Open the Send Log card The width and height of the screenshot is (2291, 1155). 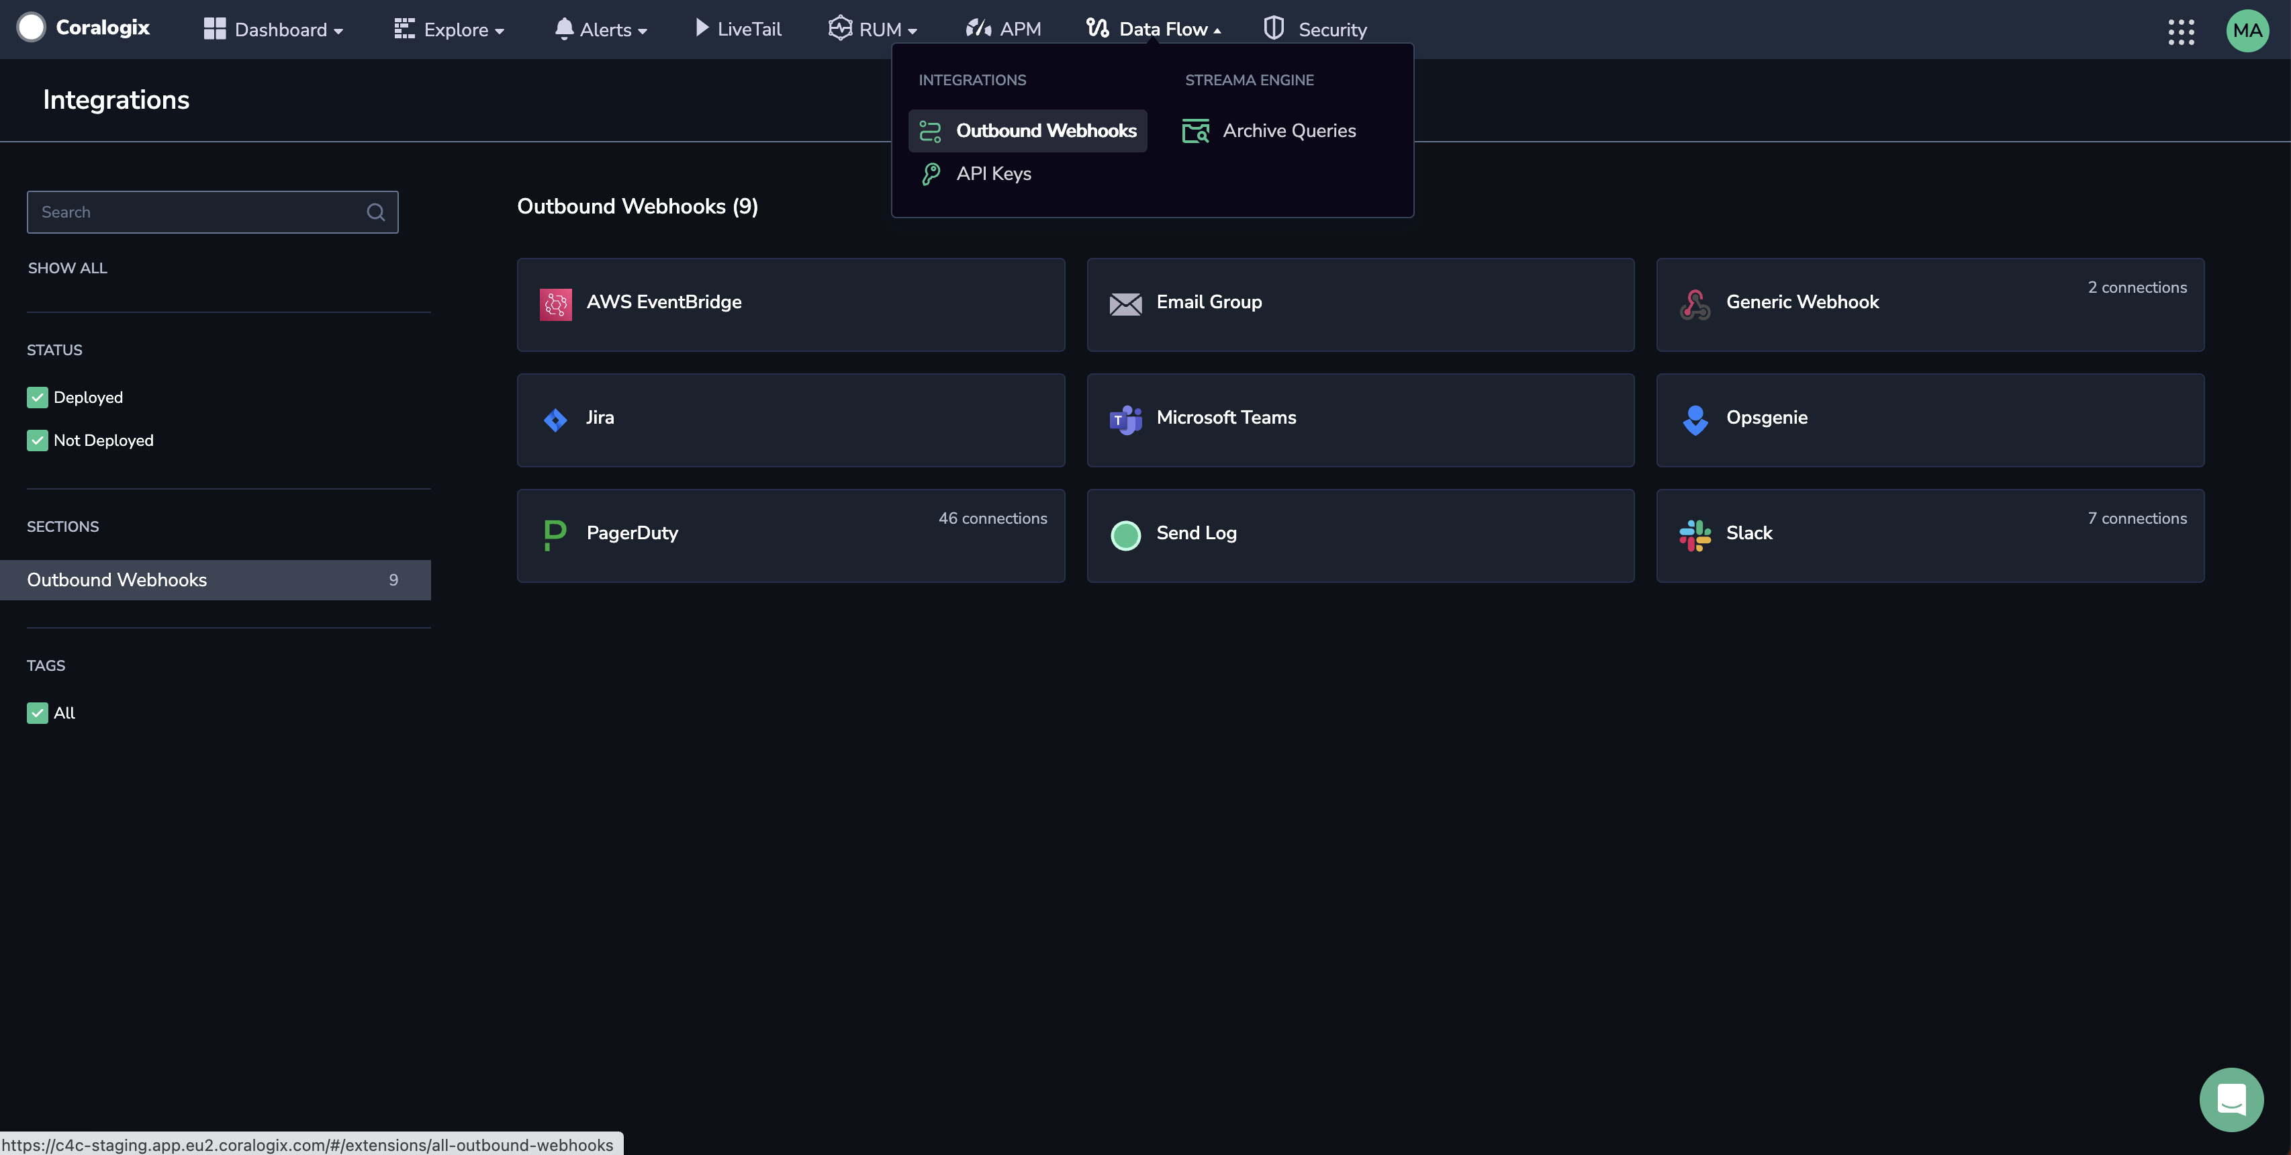1361,535
